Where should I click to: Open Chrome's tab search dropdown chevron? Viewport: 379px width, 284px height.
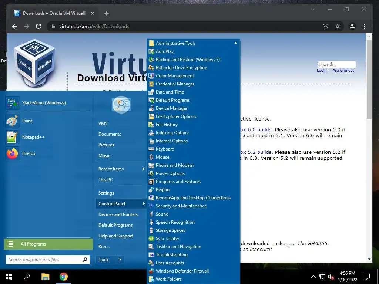tap(312, 9)
